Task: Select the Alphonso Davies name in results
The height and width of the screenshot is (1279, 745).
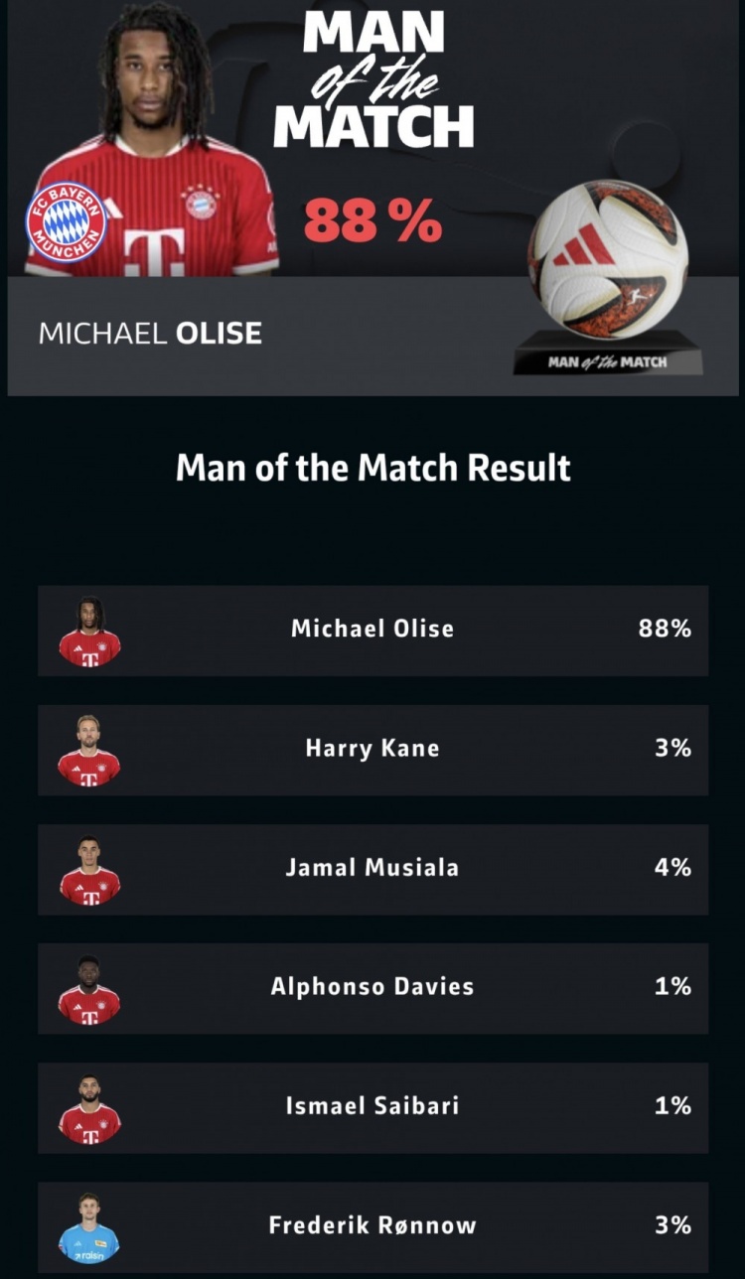Action: click(x=372, y=986)
